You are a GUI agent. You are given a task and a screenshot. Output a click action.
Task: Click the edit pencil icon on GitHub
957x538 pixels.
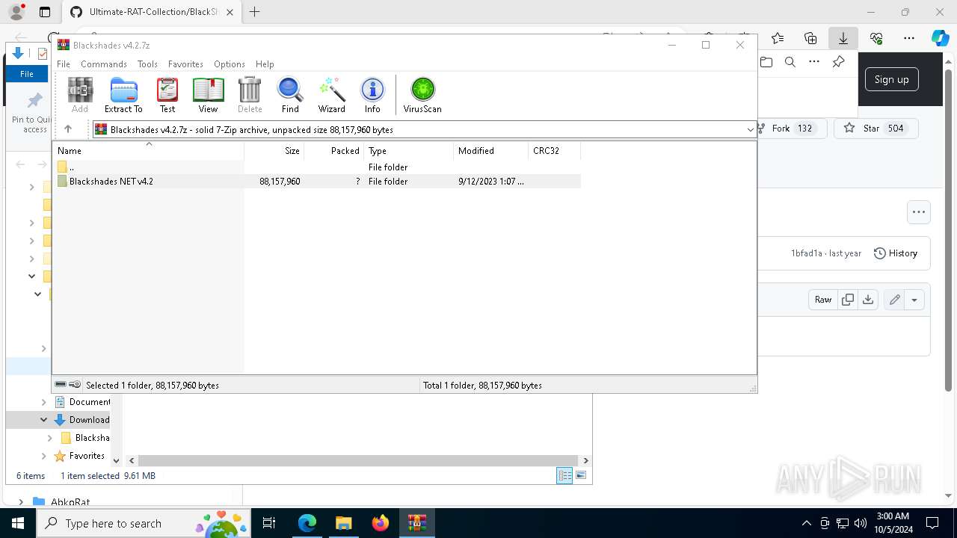(x=894, y=300)
